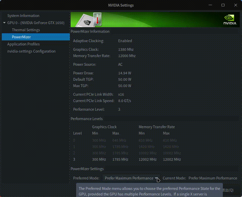This screenshot has height=197, width=242.
Task: Click the Preferred Mode dropdown arrow
Action: (156, 178)
